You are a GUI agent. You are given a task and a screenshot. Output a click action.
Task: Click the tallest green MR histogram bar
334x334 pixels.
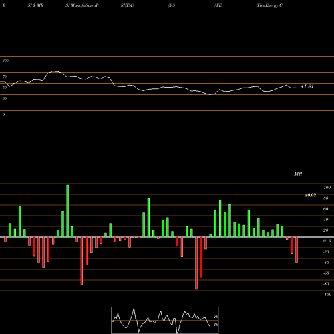pos(67,211)
